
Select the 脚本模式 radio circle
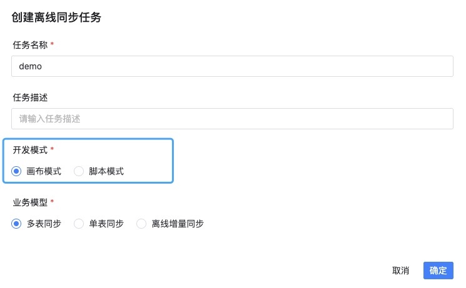click(79, 171)
